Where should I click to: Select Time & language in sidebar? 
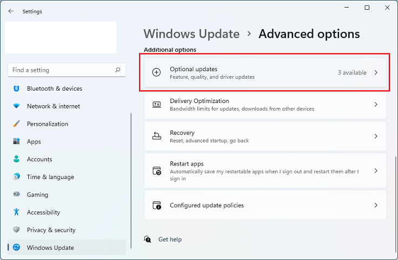coord(67,177)
